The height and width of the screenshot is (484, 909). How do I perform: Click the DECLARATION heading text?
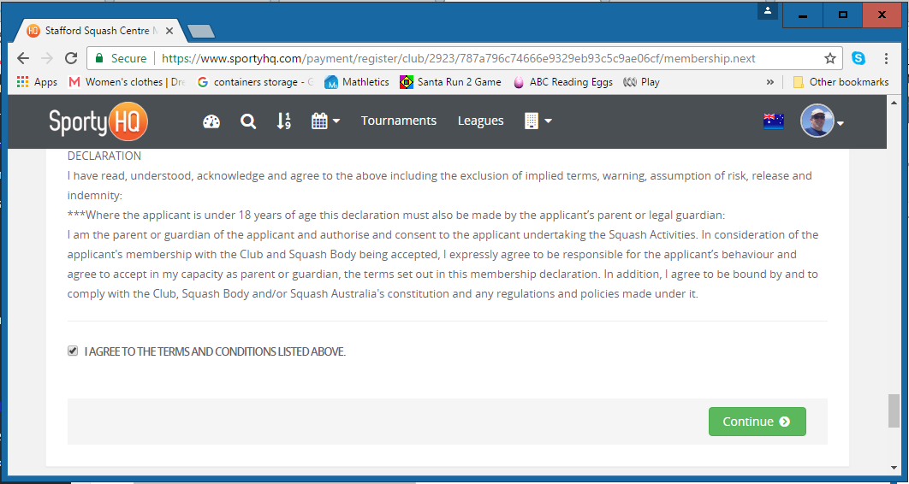[x=104, y=156]
